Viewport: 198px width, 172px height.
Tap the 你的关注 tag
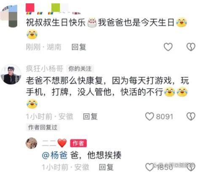pos(80,69)
